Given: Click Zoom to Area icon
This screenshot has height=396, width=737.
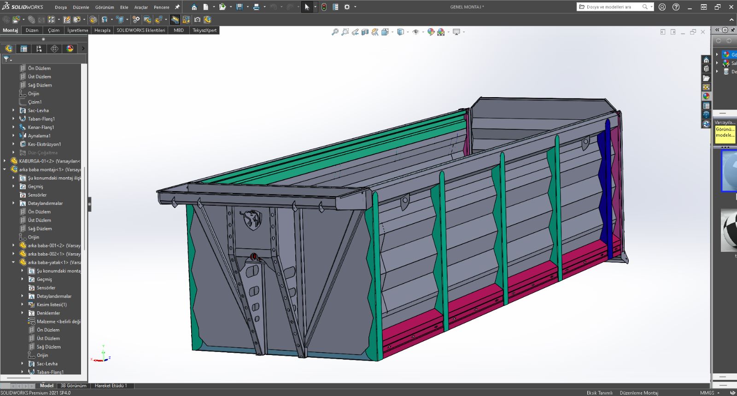Looking at the screenshot, I should pyautogui.click(x=345, y=32).
